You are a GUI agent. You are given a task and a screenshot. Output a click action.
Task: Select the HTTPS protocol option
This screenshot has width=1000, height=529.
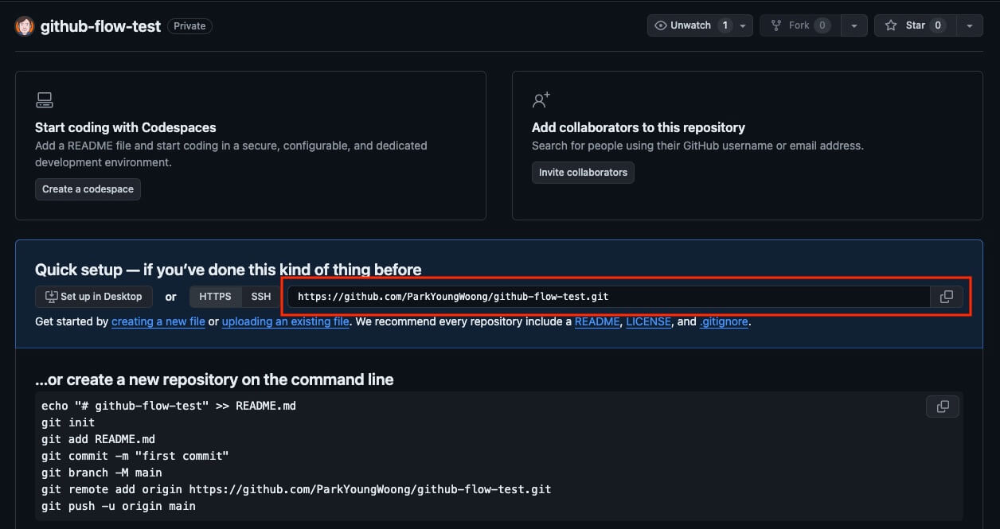[215, 296]
